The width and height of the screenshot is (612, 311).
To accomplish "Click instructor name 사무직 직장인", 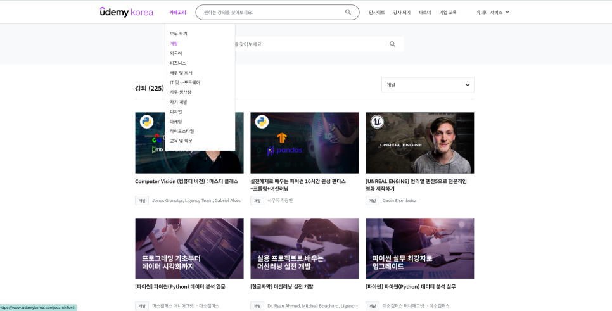I will click(280, 201).
